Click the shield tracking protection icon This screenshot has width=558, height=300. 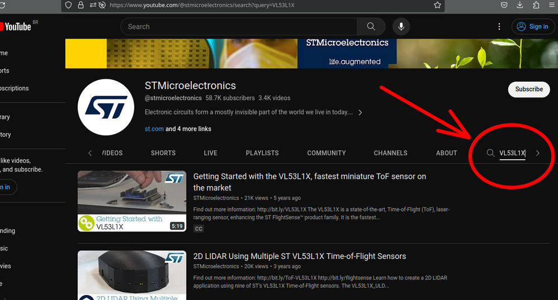pyautogui.click(x=68, y=5)
